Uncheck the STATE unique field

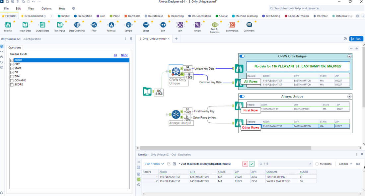(x=12, y=68)
